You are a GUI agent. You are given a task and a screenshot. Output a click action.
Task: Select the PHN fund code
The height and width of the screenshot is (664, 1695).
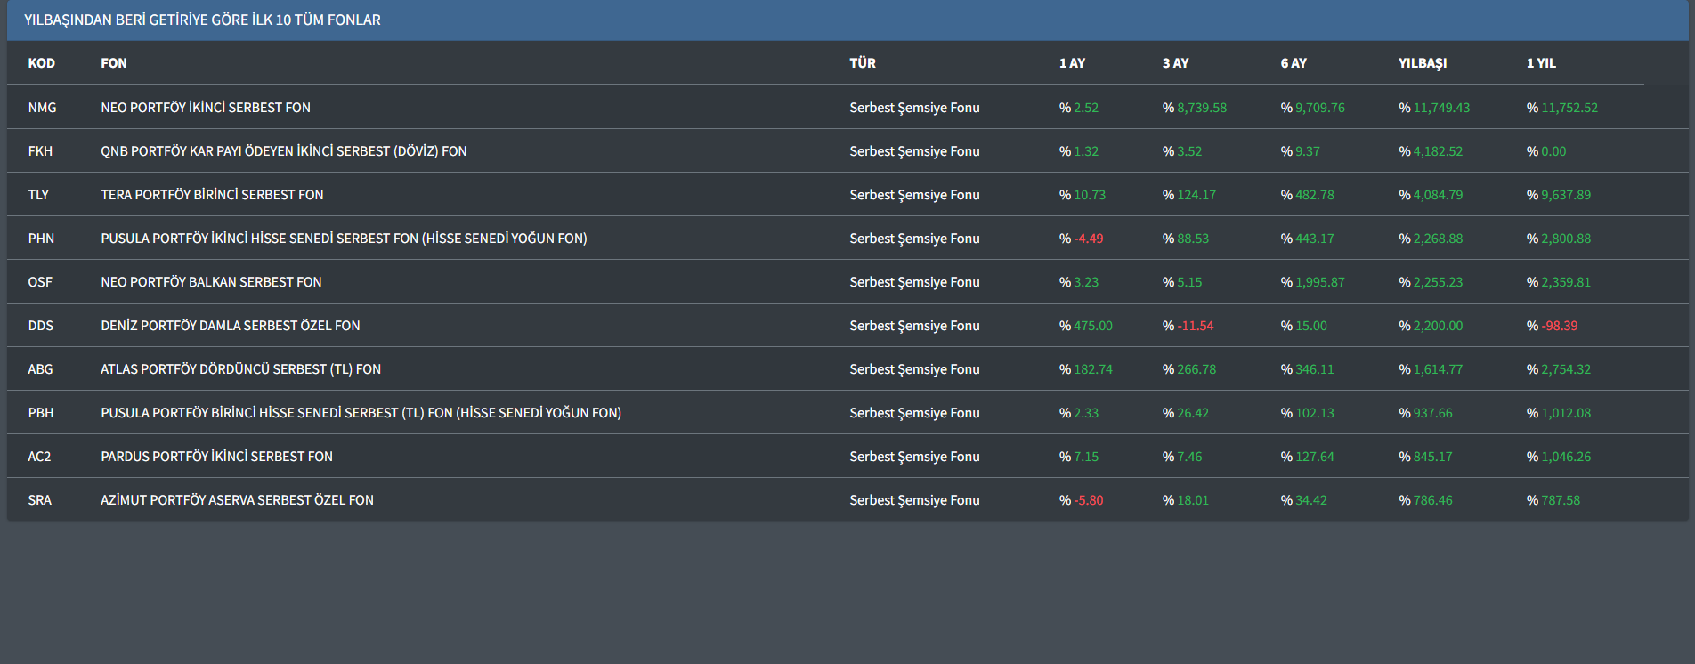pos(41,239)
